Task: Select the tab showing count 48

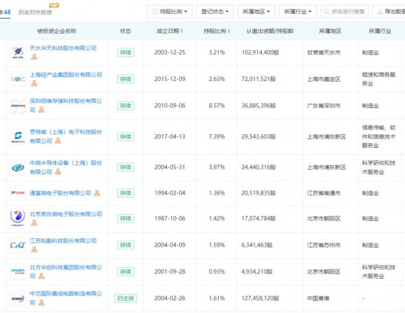Action: [5, 12]
